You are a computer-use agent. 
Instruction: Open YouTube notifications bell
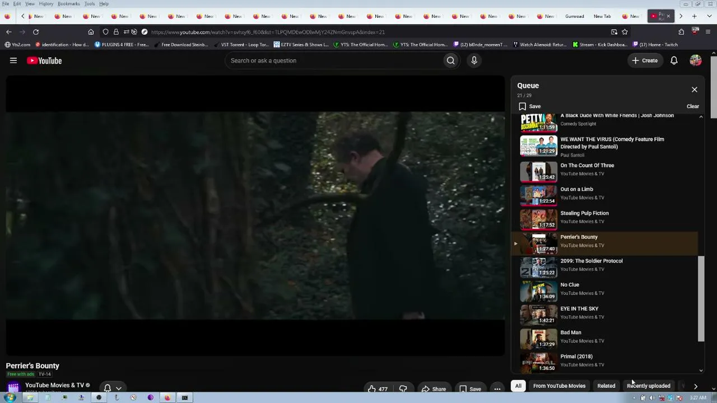tap(674, 60)
